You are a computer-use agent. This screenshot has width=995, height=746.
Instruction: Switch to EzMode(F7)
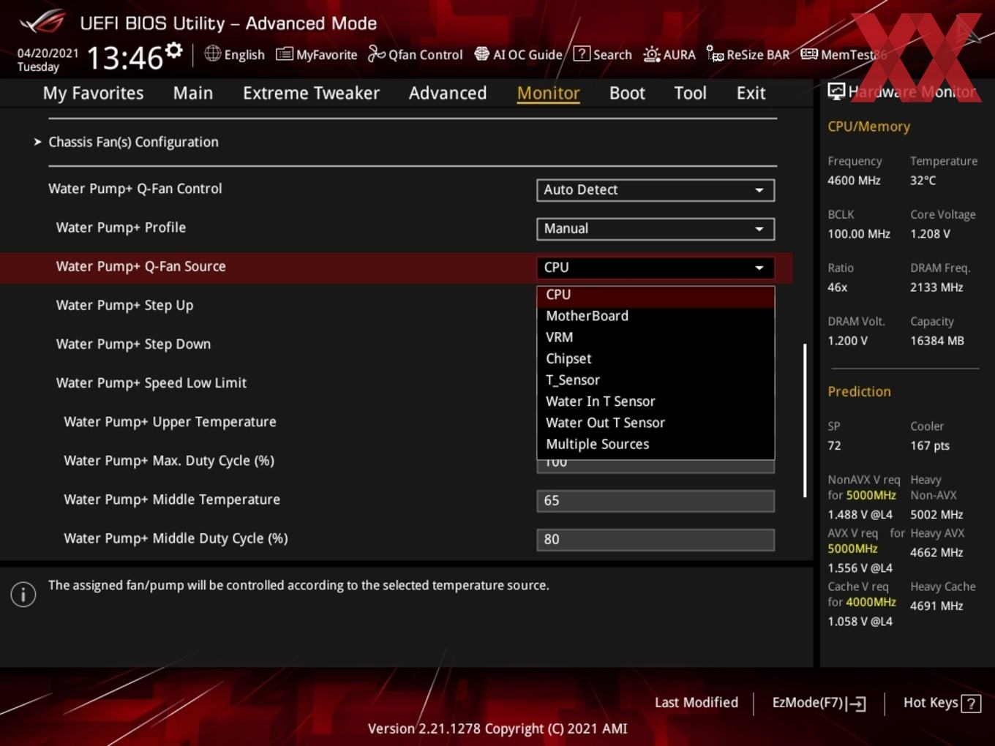click(x=819, y=703)
